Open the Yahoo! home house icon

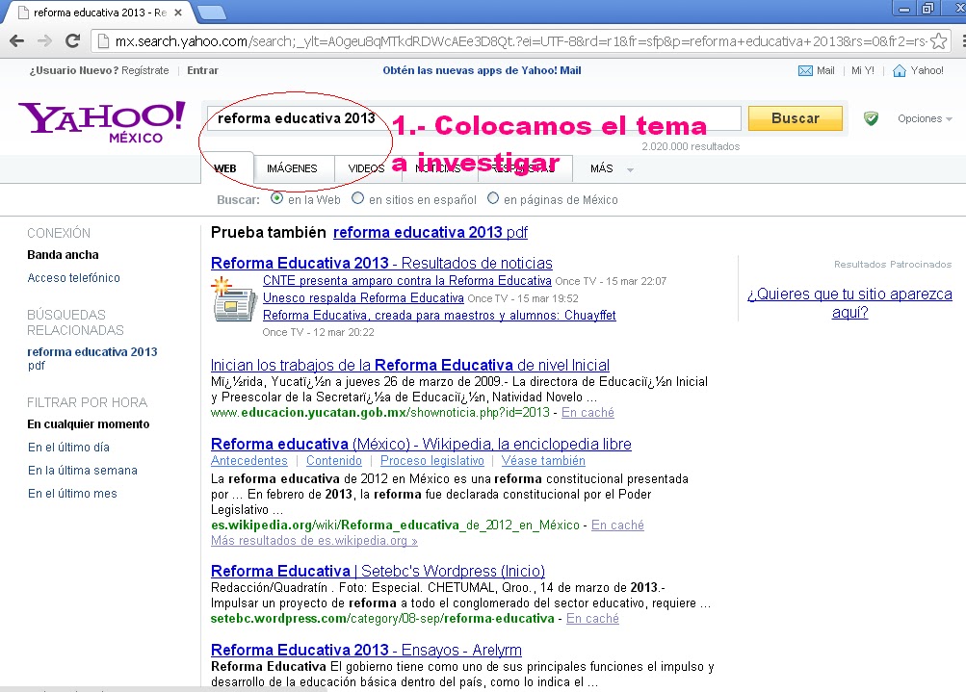pos(900,71)
